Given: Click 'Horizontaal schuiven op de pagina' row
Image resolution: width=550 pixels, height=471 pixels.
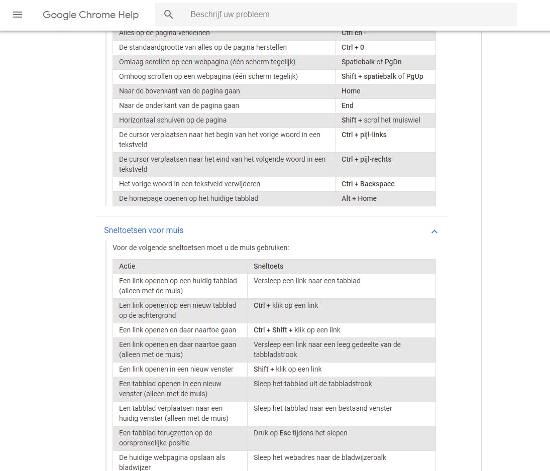Looking at the screenshot, I should coord(173,120).
